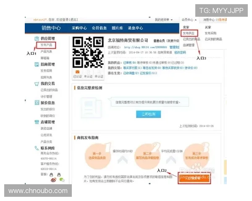Viewport: 252px width, 201px height.
Task: Open the 消息中心 tab in blue navbar
Action: [135, 28]
